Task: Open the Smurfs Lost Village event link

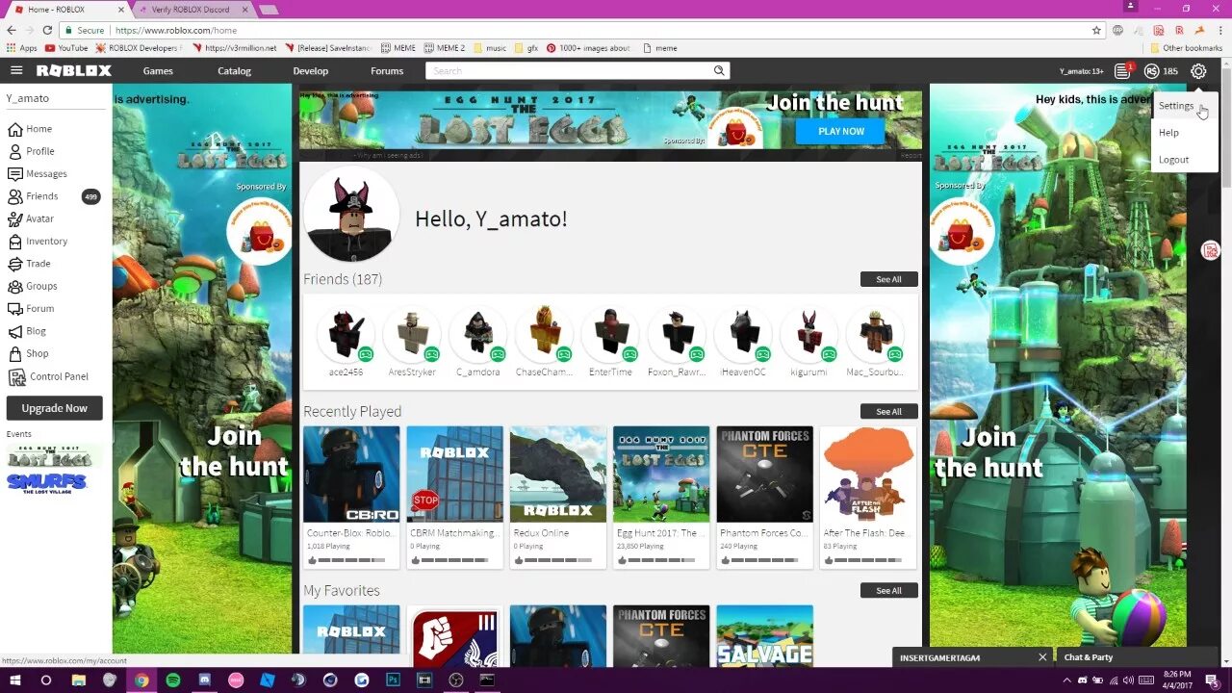Action: pos(47,483)
